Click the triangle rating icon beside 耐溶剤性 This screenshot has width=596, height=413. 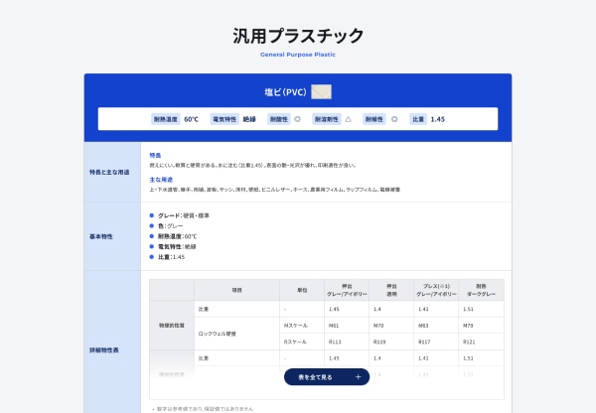coord(348,119)
